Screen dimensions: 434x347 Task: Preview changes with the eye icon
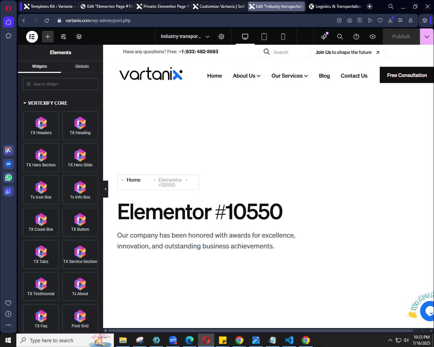tap(373, 37)
